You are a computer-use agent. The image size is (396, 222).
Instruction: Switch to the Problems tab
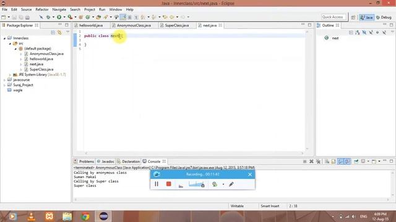pos(84,162)
